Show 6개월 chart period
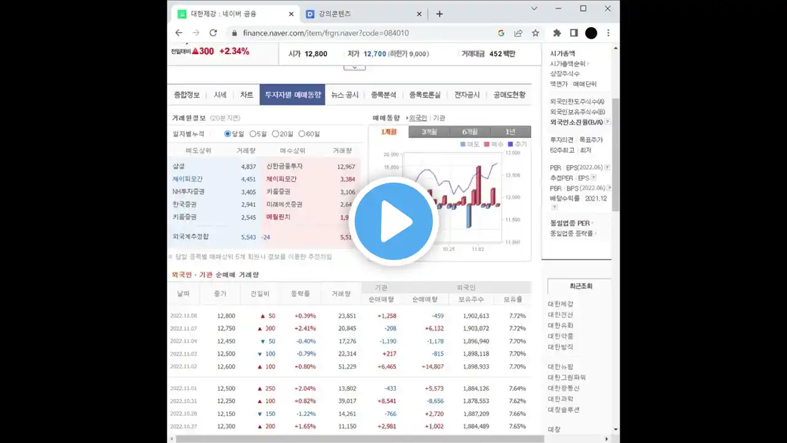Image resolution: width=787 pixels, height=443 pixels. click(x=470, y=132)
